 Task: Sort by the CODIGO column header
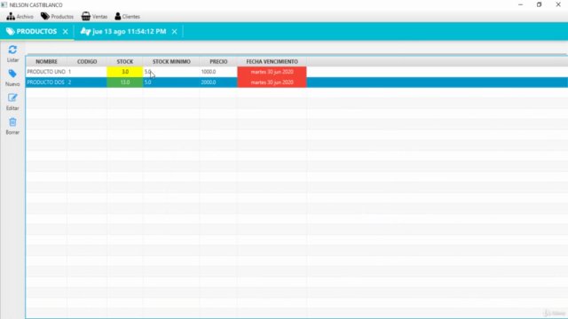87,61
